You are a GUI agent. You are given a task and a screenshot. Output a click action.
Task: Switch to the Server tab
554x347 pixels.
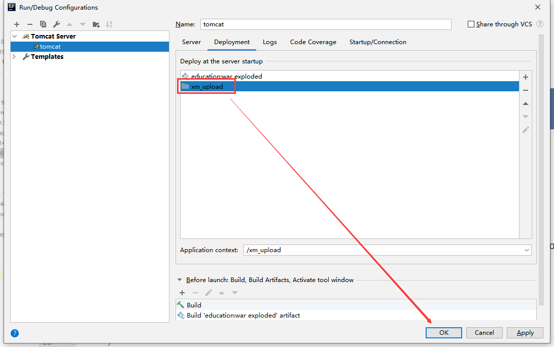(x=191, y=42)
